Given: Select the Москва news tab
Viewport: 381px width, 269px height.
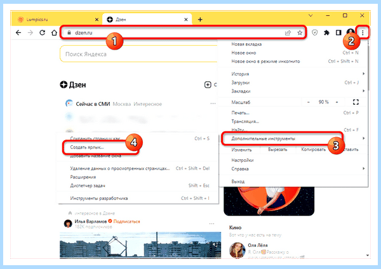Looking at the screenshot, I should pyautogui.click(x=122, y=104).
